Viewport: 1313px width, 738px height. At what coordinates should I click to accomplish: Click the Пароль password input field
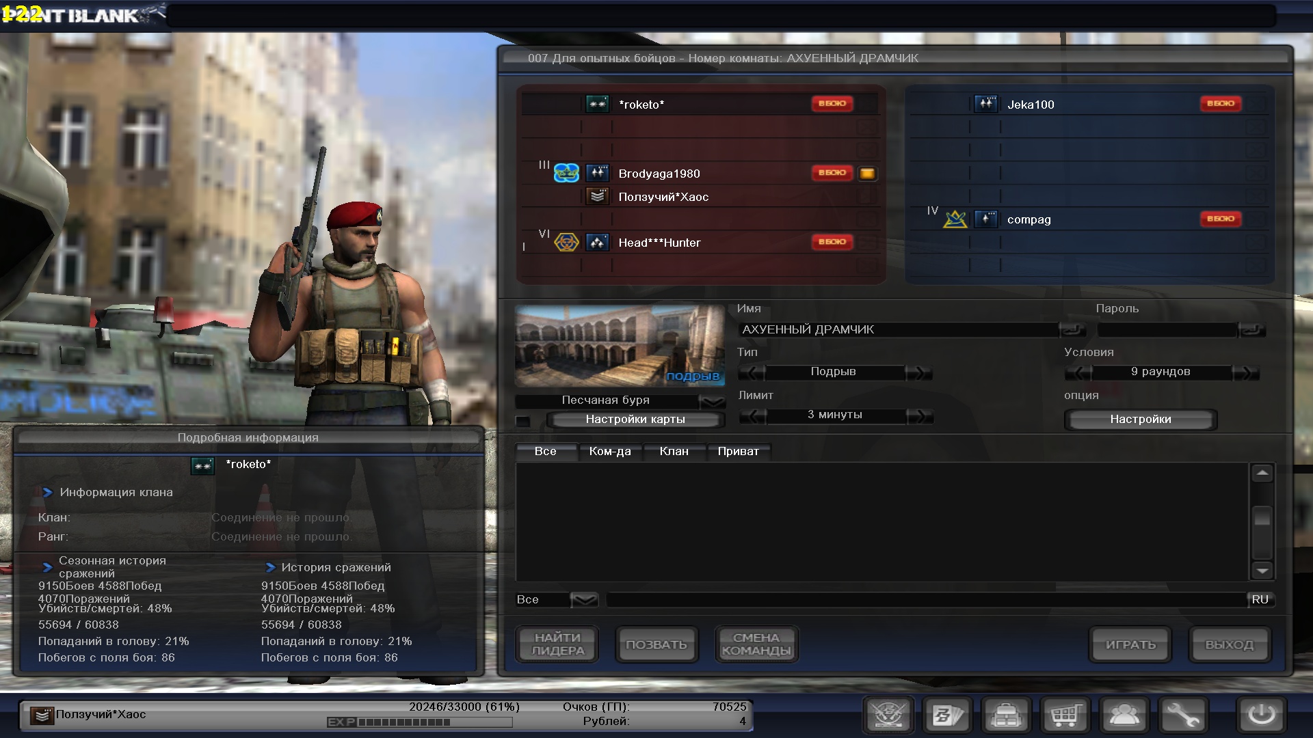tap(1167, 330)
